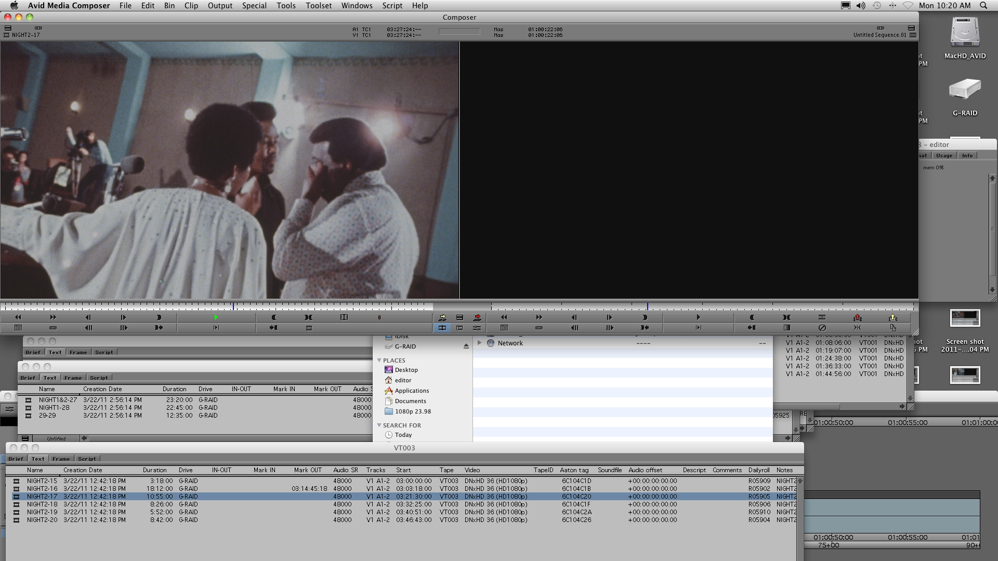
Task: Click Rewind button under source monitor
Action: coord(18,317)
